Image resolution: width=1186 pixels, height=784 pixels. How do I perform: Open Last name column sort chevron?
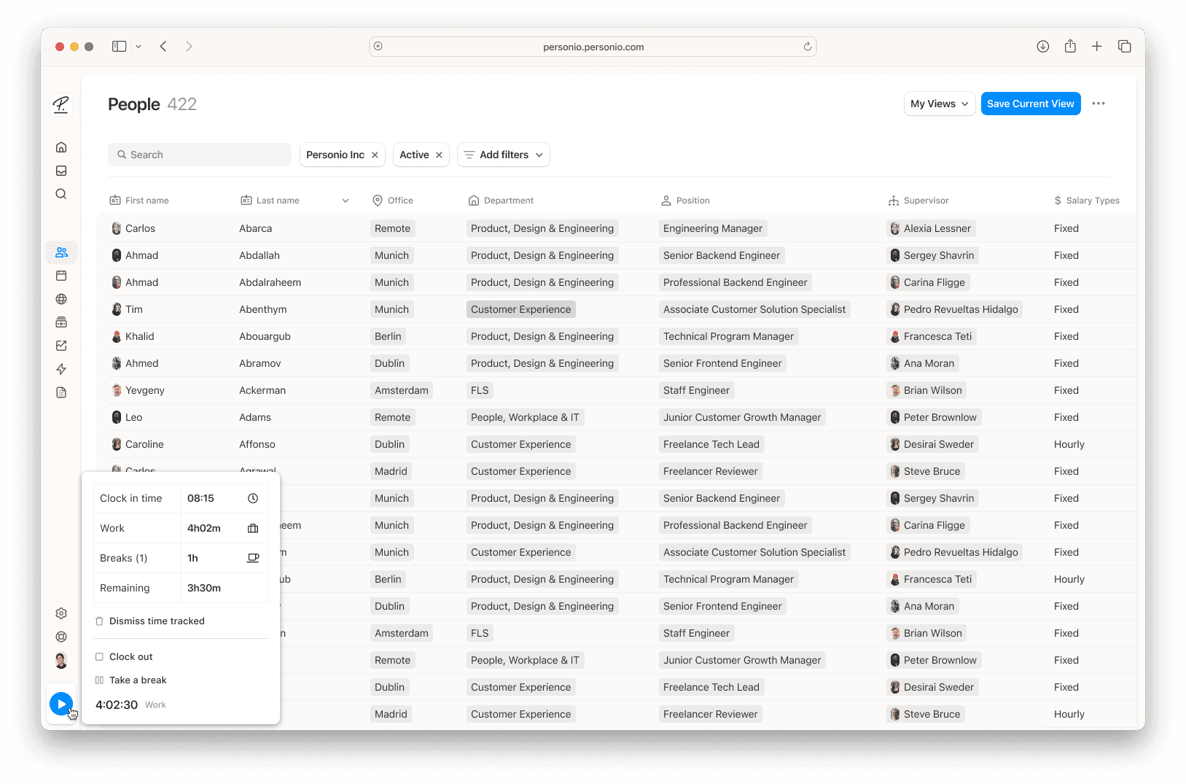346,201
